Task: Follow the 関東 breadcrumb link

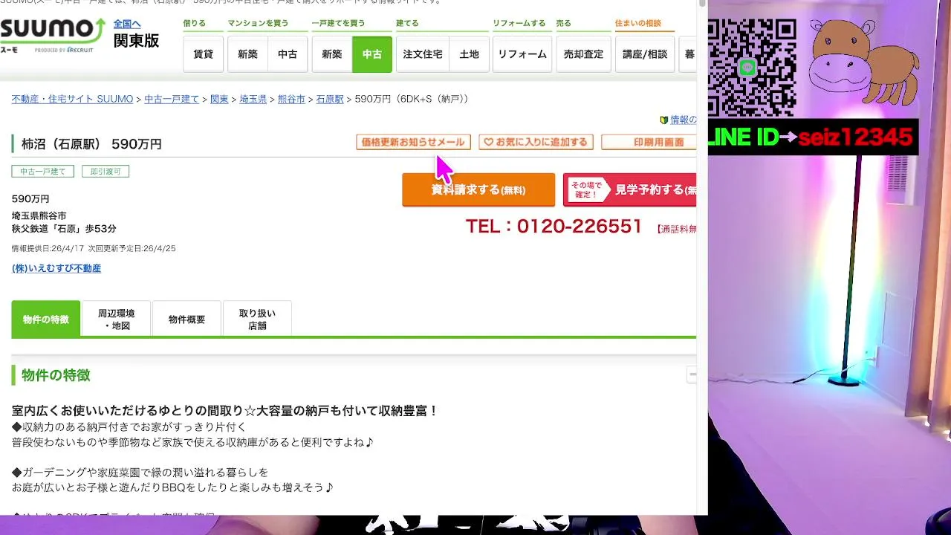Action: pyautogui.click(x=219, y=99)
